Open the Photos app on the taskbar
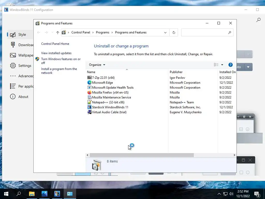The image size is (265, 199). point(44,194)
